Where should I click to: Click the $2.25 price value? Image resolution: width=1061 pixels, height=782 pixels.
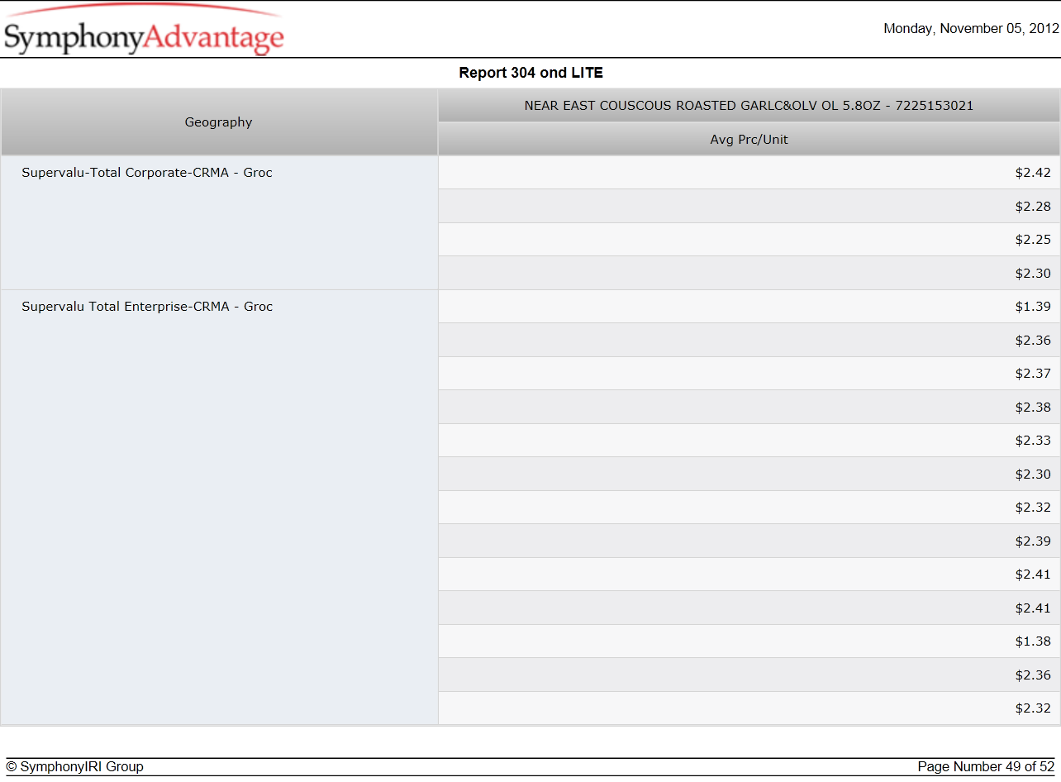[1033, 240]
